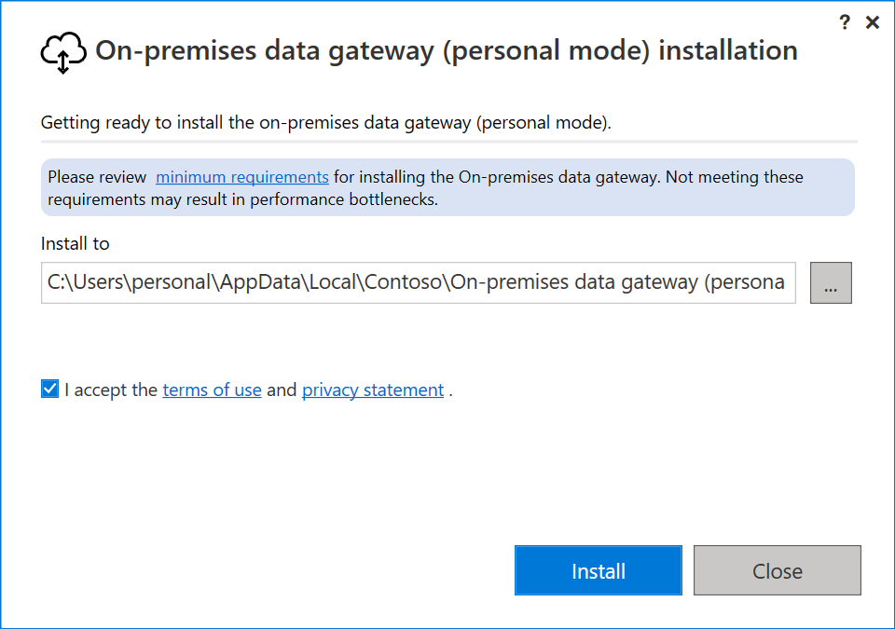The width and height of the screenshot is (895, 629).
Task: Open the "terms of use" page
Action: point(212,390)
